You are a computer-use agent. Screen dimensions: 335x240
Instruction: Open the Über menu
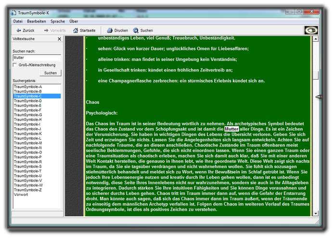click(74, 21)
